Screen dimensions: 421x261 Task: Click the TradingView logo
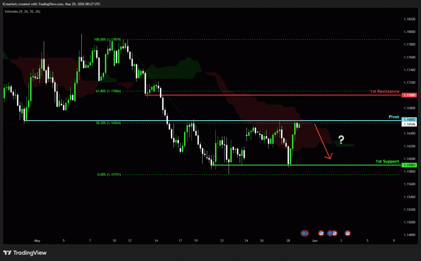tap(25, 253)
